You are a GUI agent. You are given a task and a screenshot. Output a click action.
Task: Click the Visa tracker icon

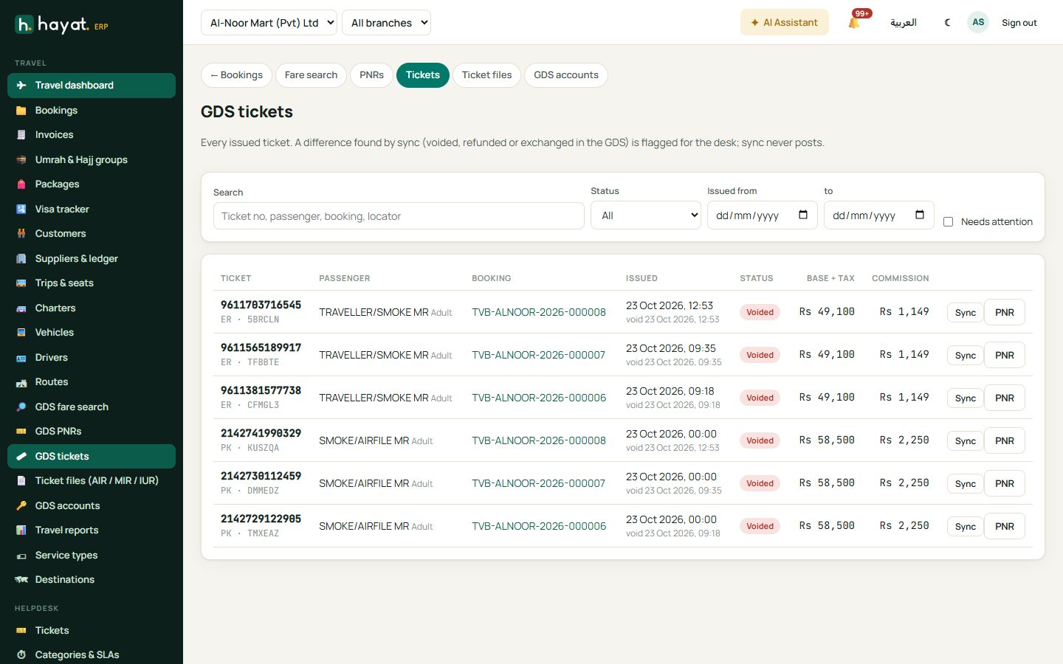21,210
